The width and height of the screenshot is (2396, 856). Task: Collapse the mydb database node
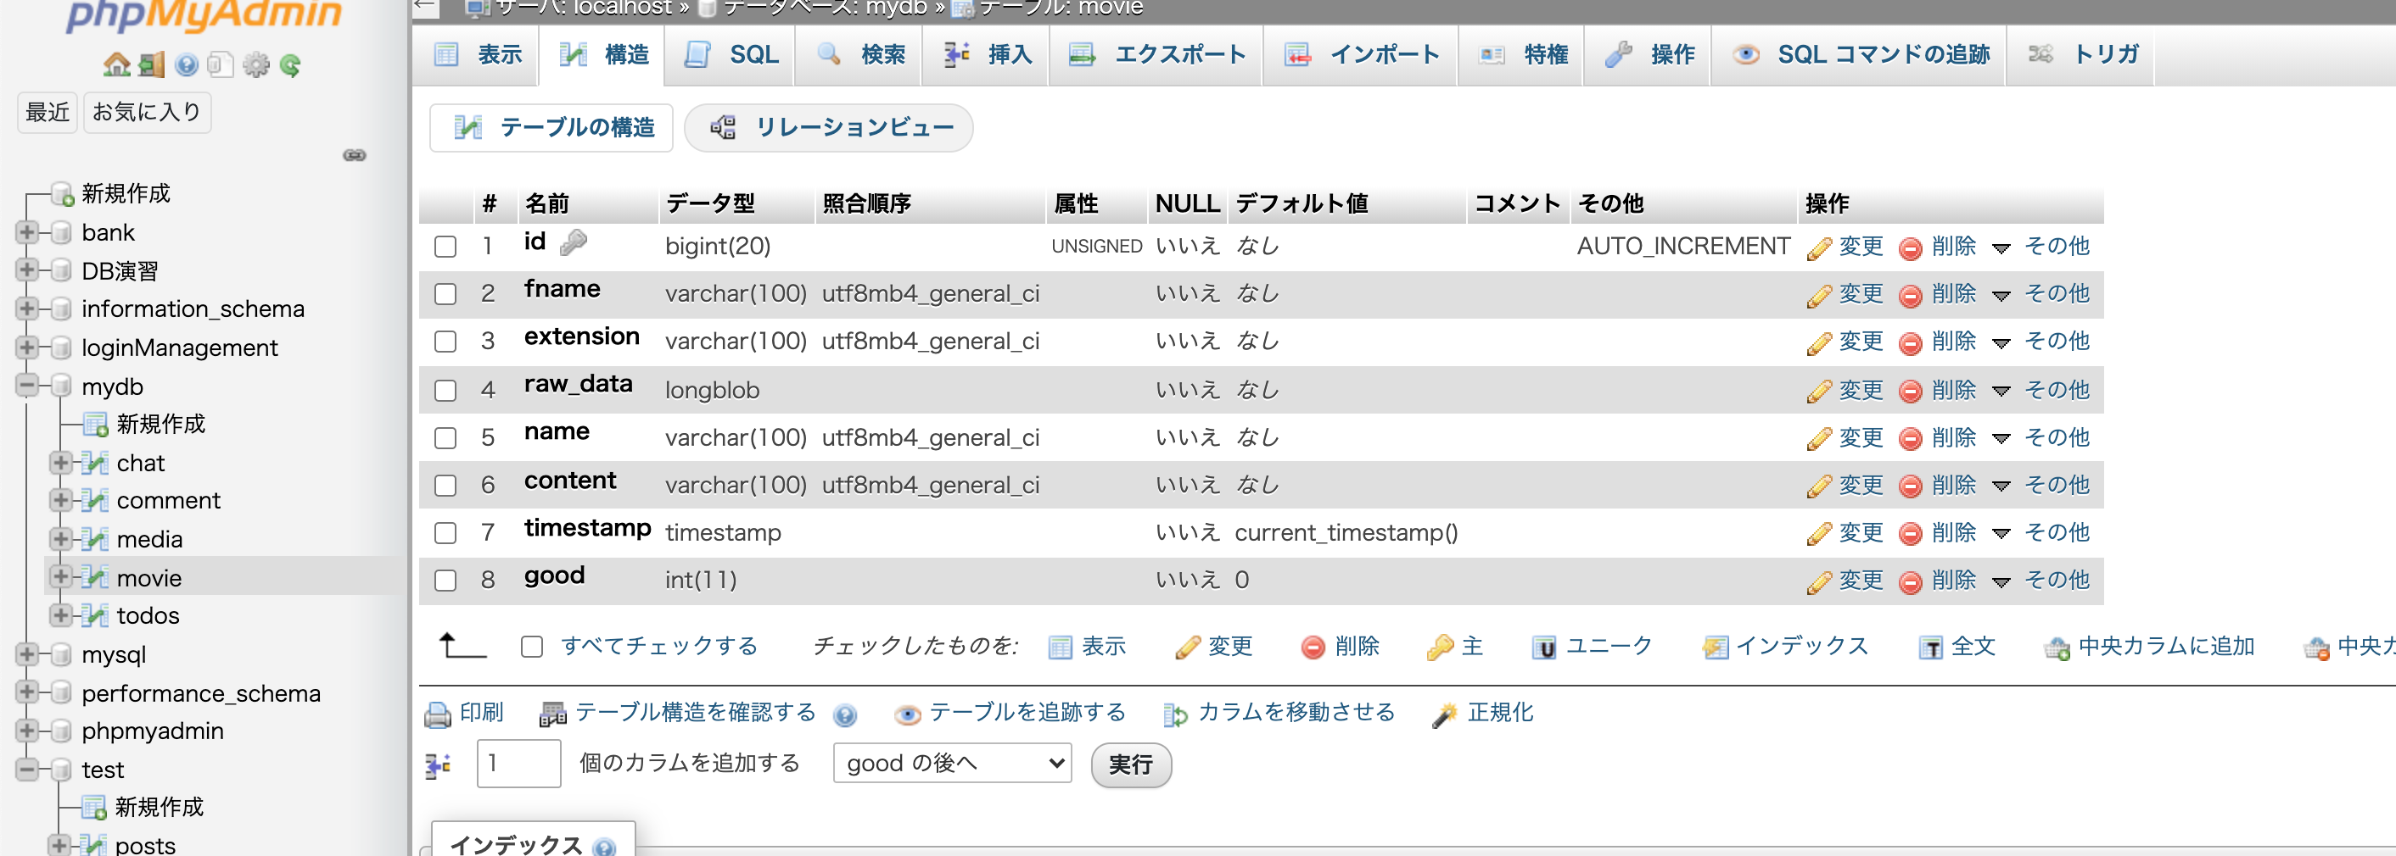click(x=27, y=386)
